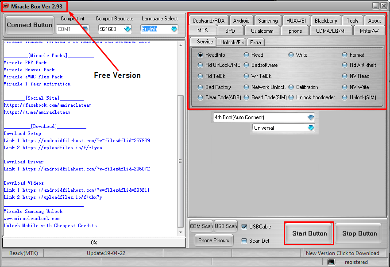The height and width of the screenshot is (267, 390).
Task: Click the Miracle Box logo icon in title bar
Action: 6,6
